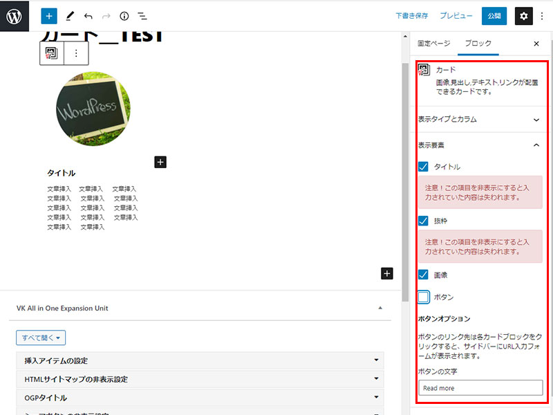
Task: Click the card block type icon in toolbar
Action: coord(52,53)
